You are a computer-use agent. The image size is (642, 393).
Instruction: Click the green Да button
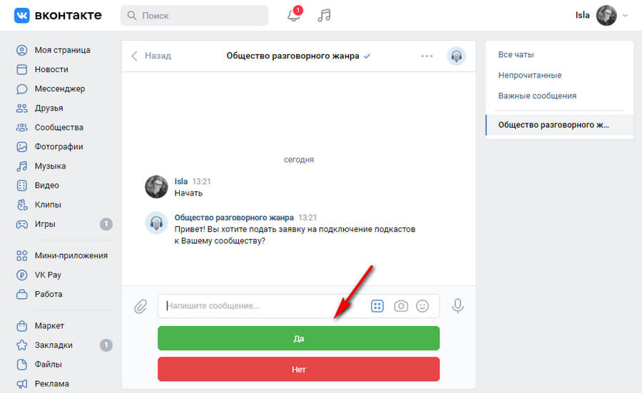click(x=298, y=338)
